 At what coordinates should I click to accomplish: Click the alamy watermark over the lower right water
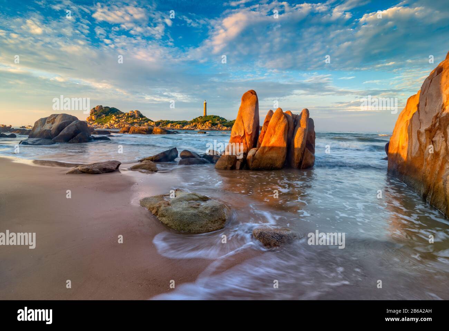326,240
